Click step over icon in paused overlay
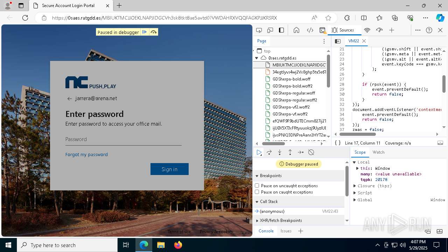 (153, 32)
